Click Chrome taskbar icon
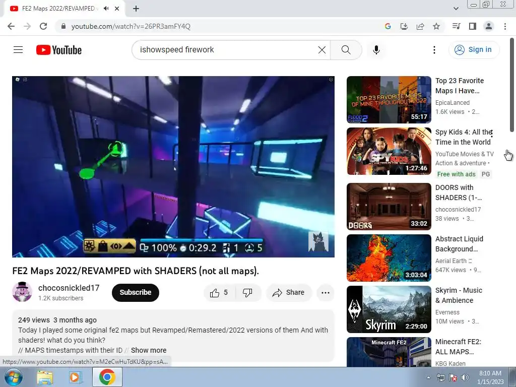The width and height of the screenshot is (516, 387). tap(107, 377)
